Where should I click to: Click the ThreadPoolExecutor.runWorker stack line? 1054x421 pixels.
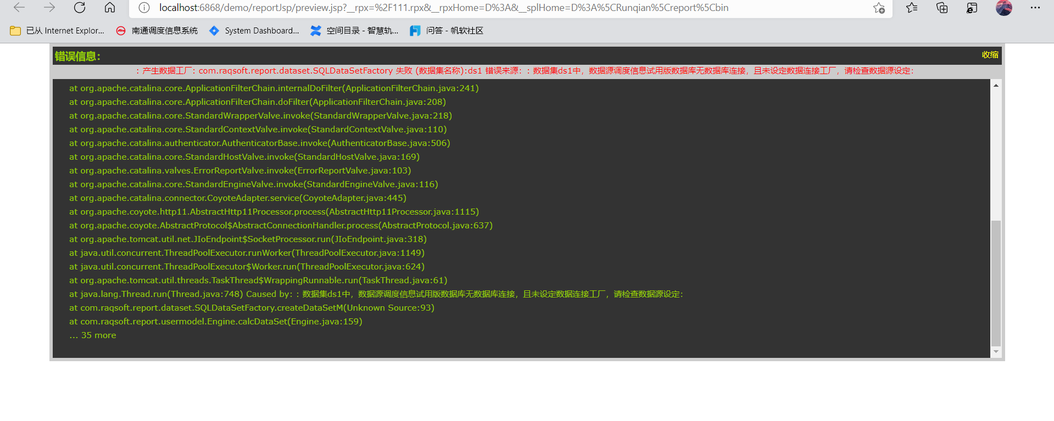(247, 253)
